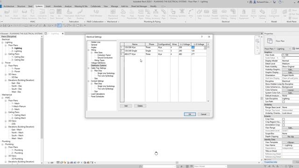Collapse the Conduit Settings node
The image size is (299, 168).
pyautogui.click(x=88, y=81)
